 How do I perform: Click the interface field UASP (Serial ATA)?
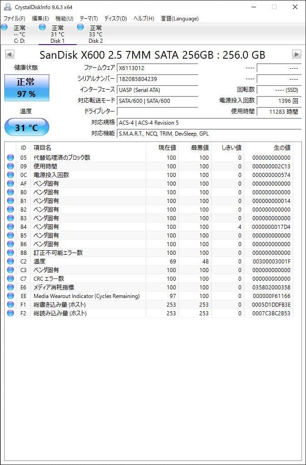158,90
